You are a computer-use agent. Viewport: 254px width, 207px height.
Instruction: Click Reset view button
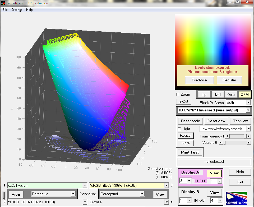tap(216, 121)
